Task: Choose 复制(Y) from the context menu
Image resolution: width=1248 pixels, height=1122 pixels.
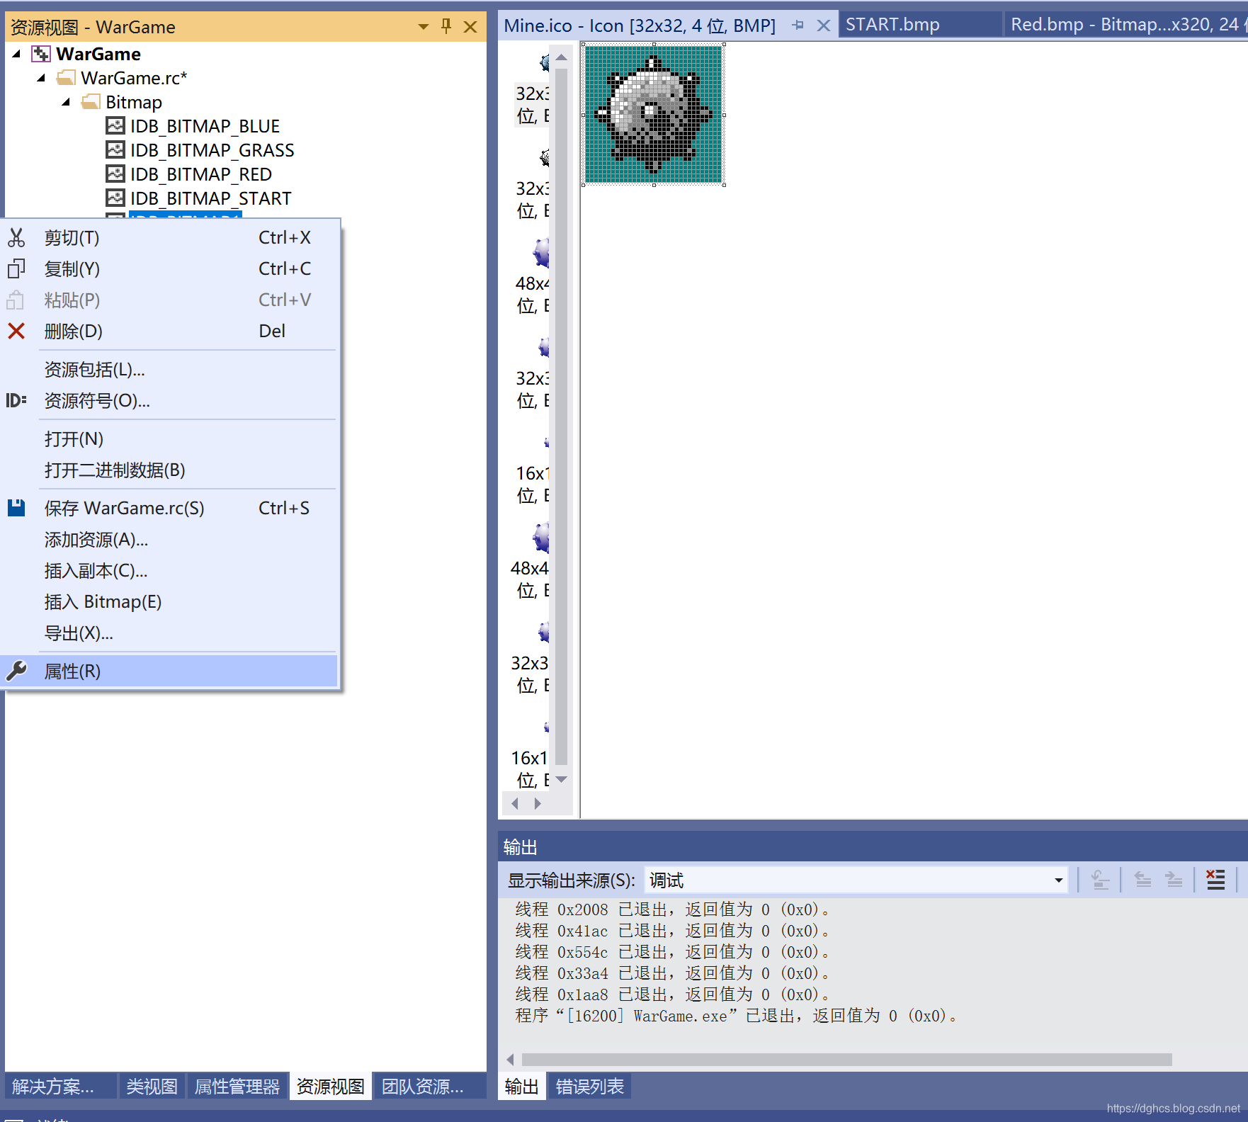Action: click(x=170, y=268)
